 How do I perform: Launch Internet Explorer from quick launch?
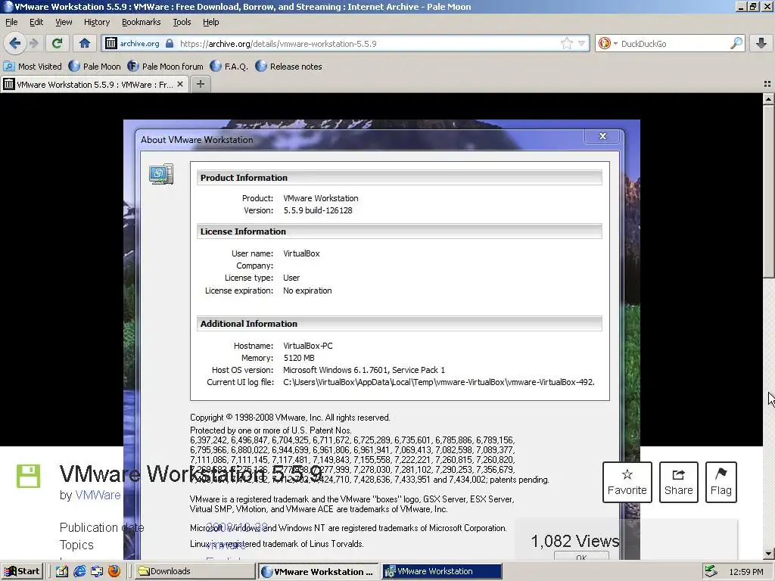(79, 571)
